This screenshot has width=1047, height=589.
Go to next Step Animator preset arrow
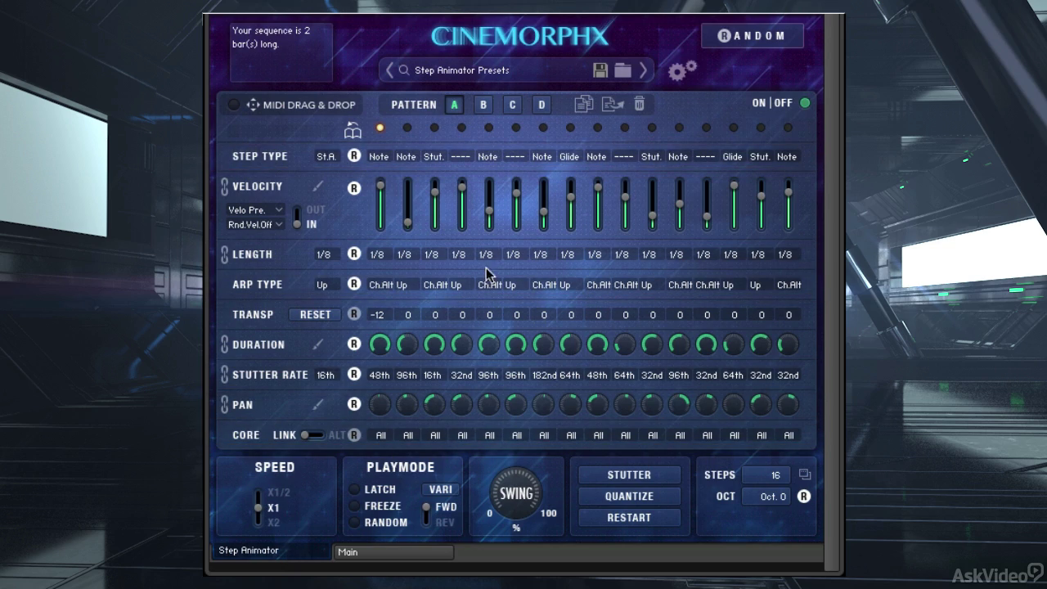[643, 70]
